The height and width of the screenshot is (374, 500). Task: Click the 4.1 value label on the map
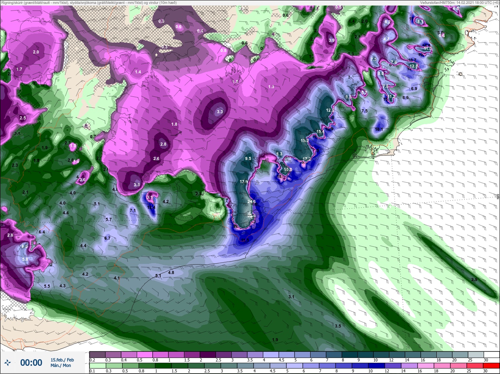click(x=117, y=278)
